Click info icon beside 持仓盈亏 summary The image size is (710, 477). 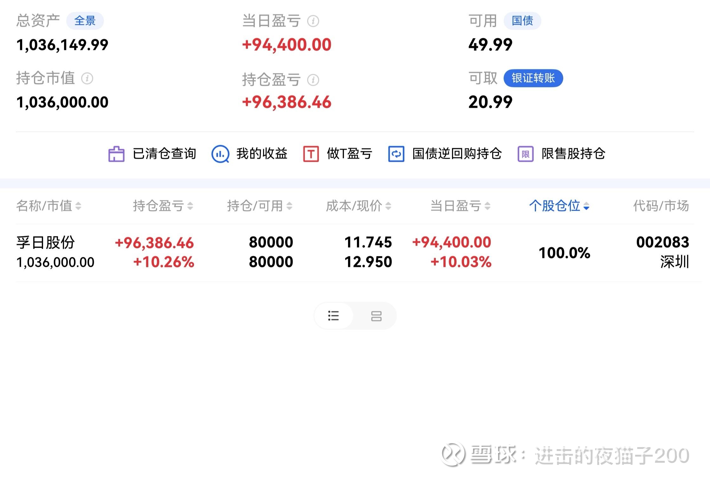(313, 80)
